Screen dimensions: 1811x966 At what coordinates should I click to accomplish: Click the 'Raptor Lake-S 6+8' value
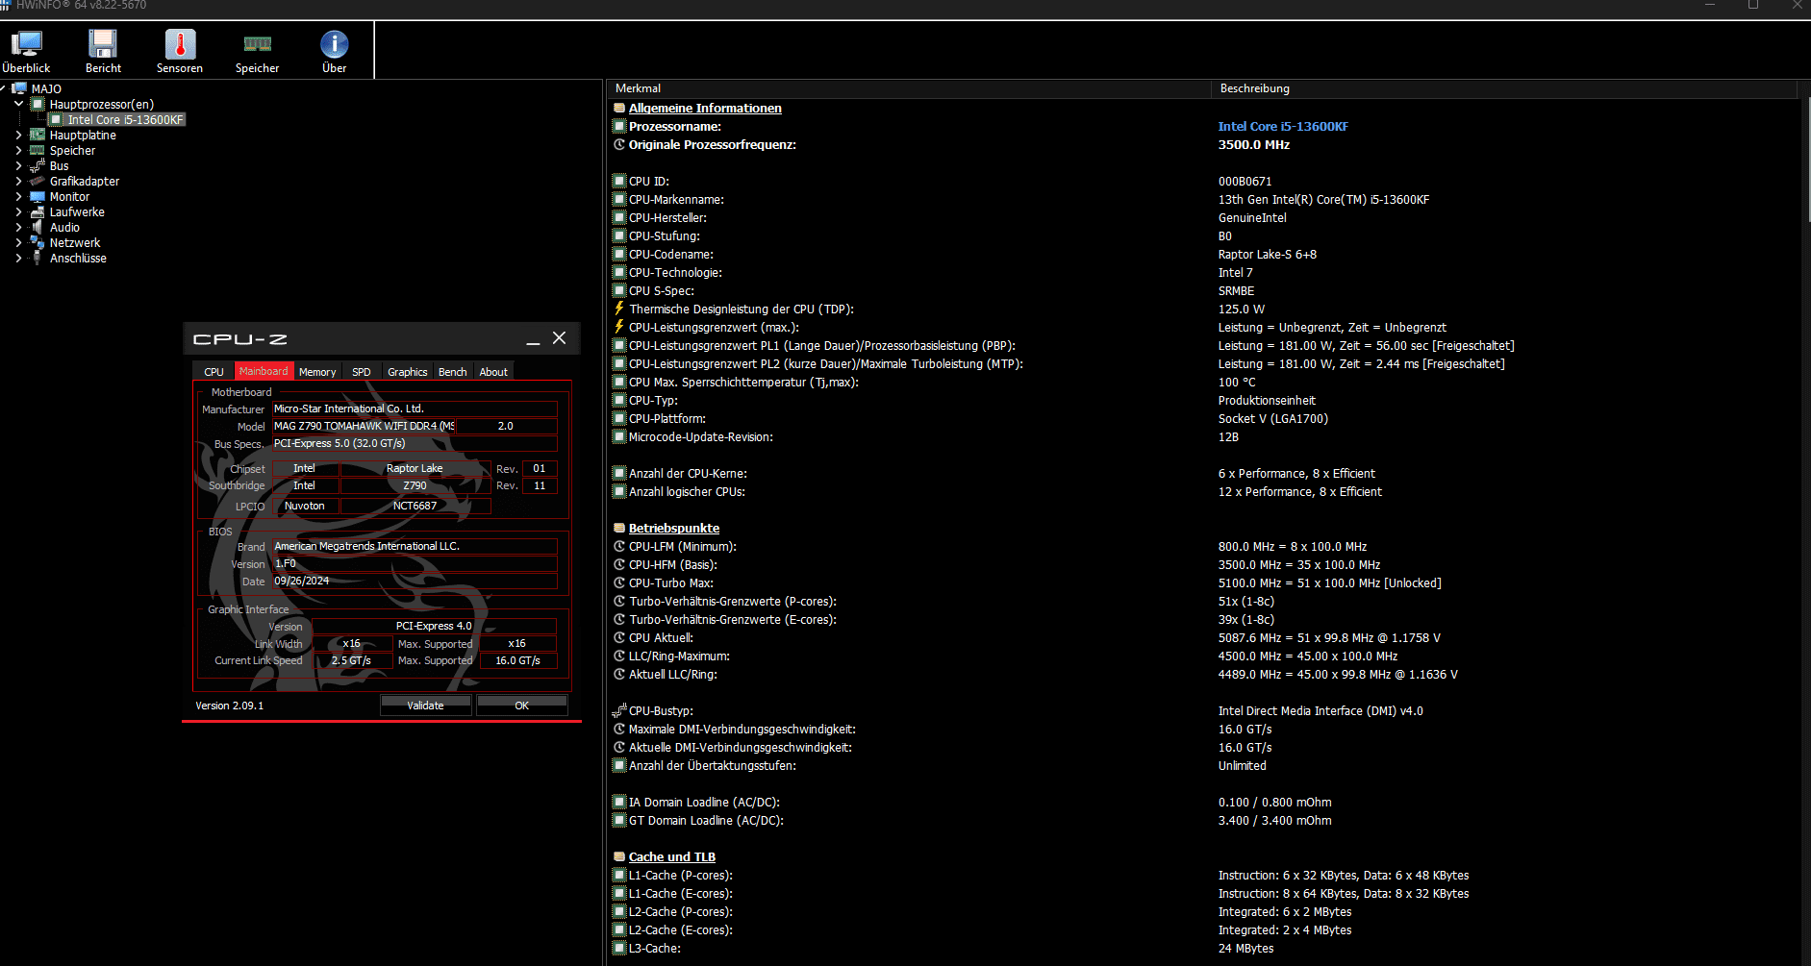point(1268,254)
